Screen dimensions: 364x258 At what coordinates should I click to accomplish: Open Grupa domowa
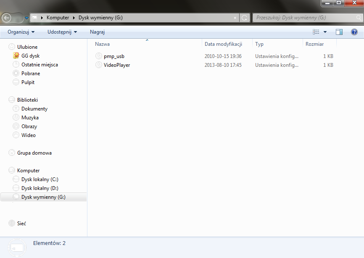click(34, 153)
